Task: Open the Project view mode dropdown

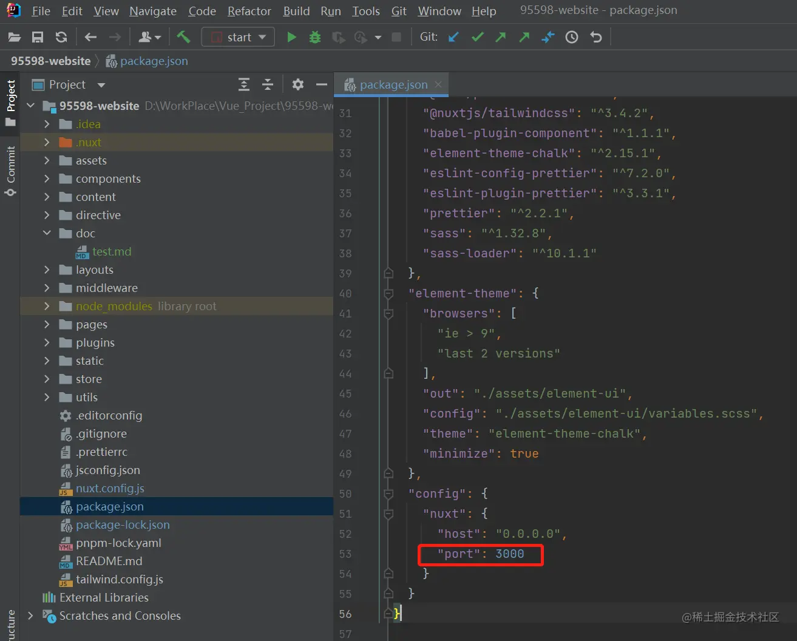Action: tap(101, 85)
